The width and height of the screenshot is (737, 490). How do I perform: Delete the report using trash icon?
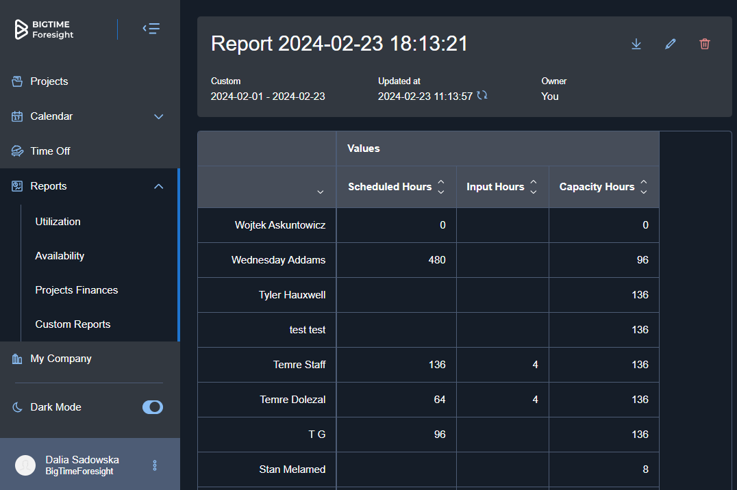coord(704,44)
